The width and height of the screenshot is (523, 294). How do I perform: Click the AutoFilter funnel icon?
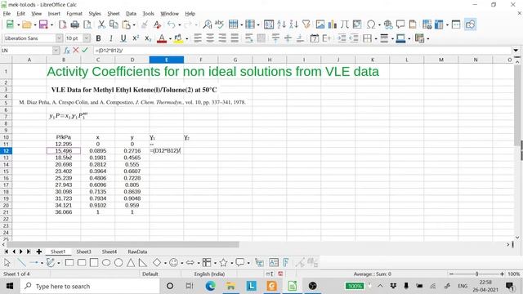click(x=306, y=24)
